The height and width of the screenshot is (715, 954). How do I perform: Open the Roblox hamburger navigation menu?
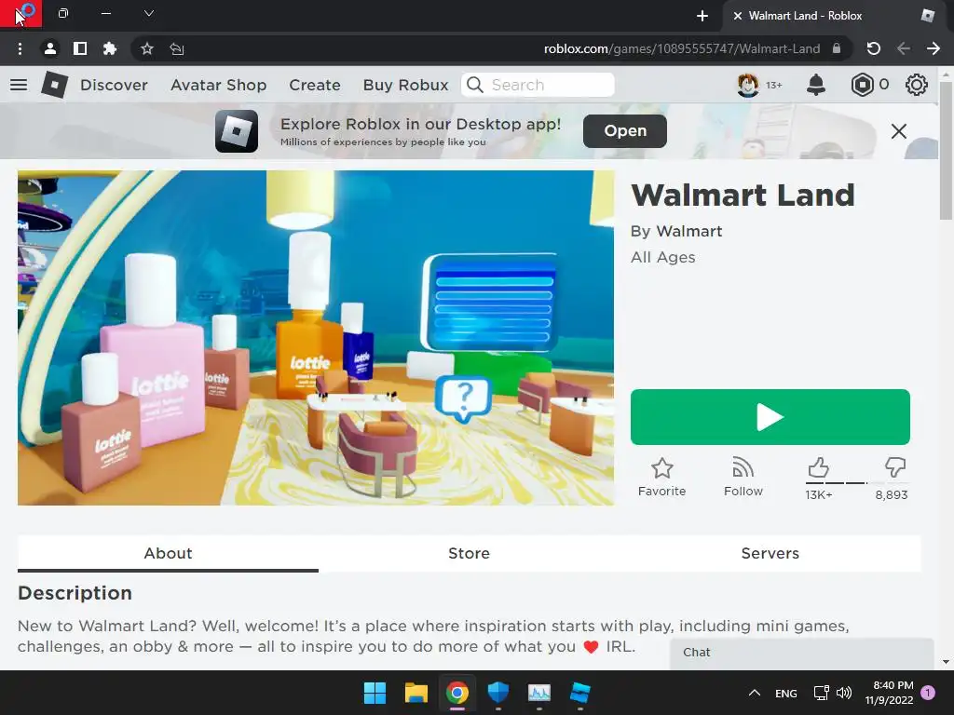[x=19, y=85]
